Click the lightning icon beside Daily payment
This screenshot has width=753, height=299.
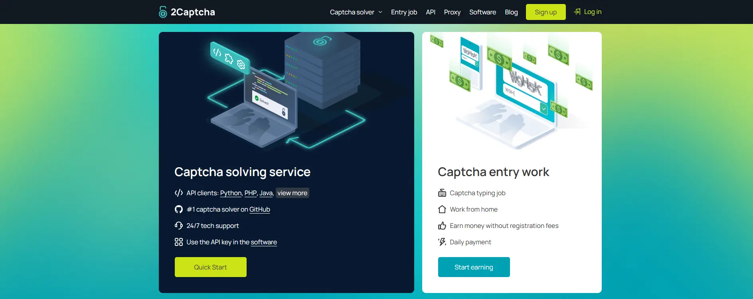tap(442, 242)
